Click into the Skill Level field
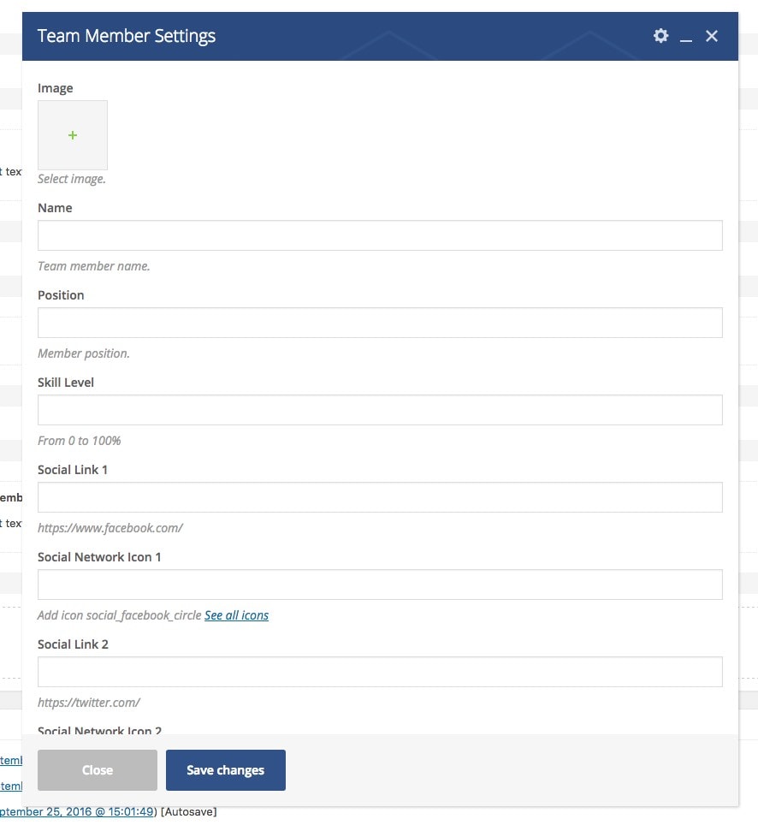Viewport: 758px width, 825px height. coord(380,410)
